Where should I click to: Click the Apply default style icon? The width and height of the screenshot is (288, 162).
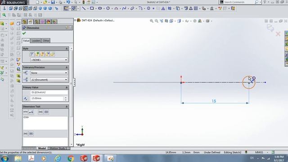pos(32,54)
